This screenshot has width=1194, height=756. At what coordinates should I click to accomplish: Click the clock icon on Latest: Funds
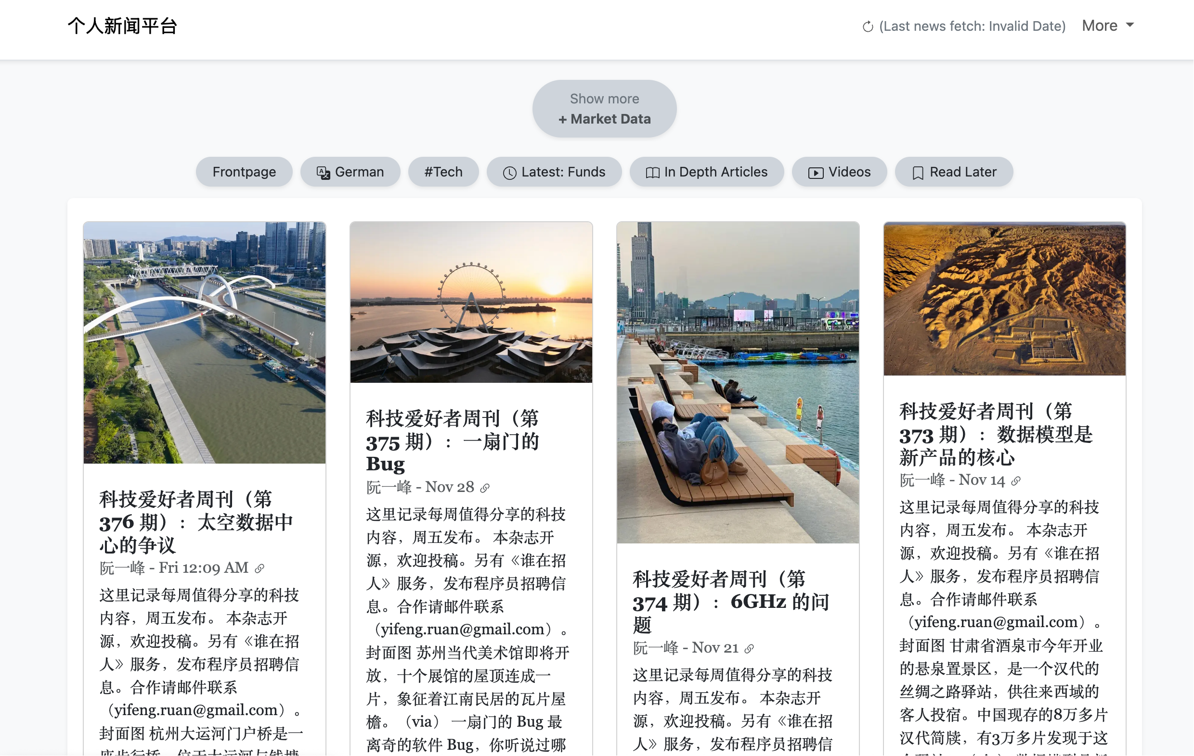(x=509, y=173)
